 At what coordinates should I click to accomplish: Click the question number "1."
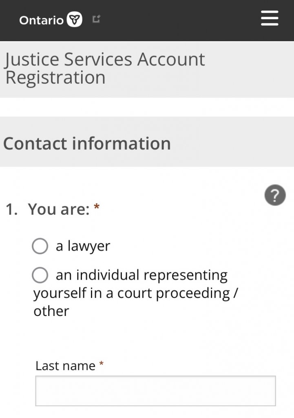(x=11, y=209)
